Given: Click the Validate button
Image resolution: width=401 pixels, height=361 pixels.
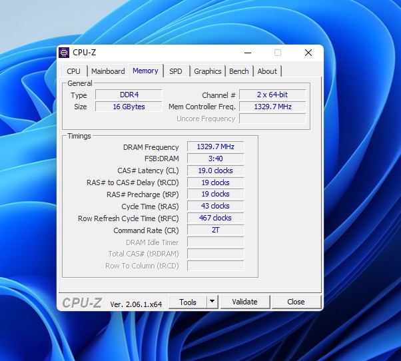Looking at the screenshot, I should pos(244,302).
